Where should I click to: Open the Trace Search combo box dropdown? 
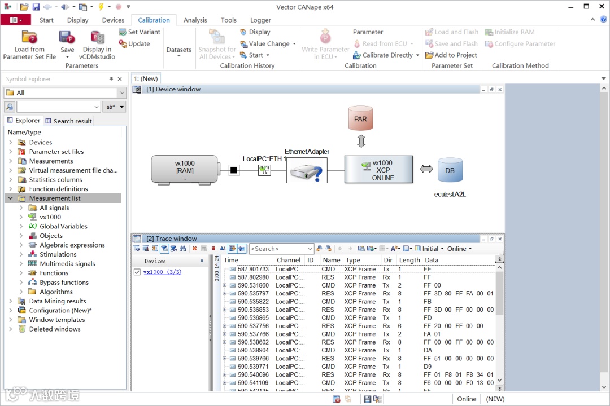coord(310,249)
